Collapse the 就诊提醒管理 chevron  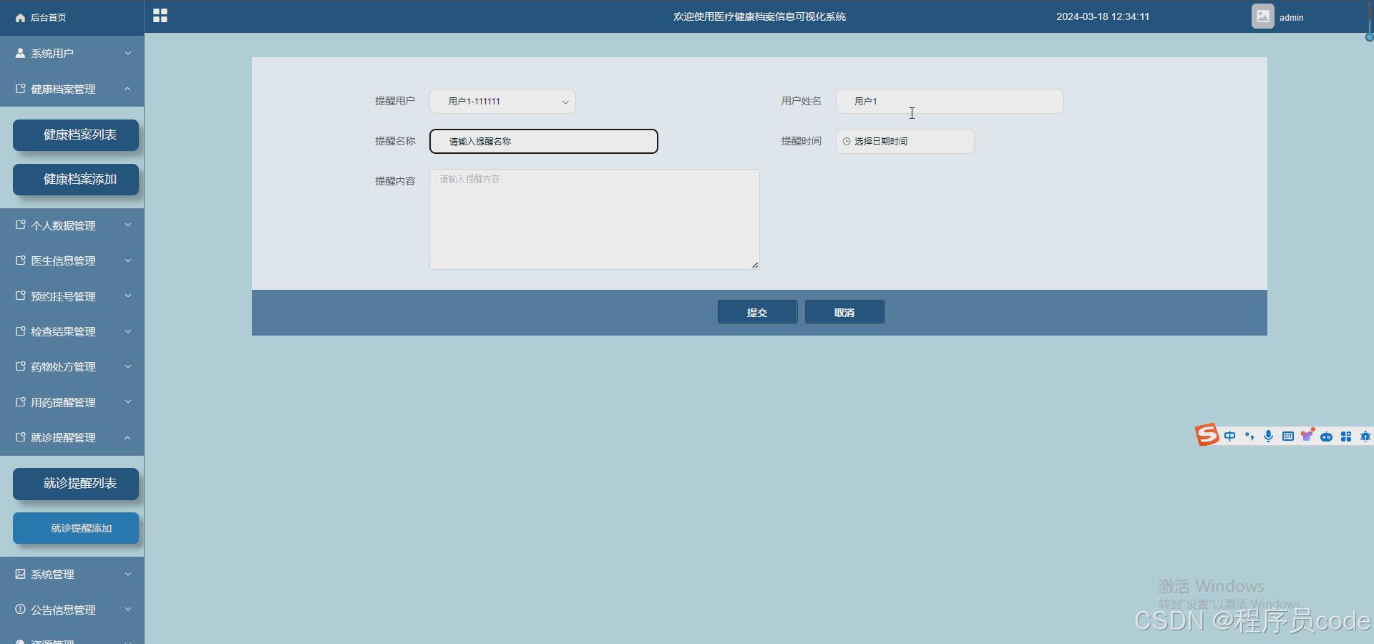click(128, 437)
